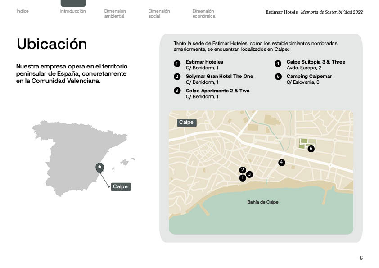Click the Calpe label on the city map
Image resolution: width=379 pixels, height=268 pixels.
click(x=187, y=123)
